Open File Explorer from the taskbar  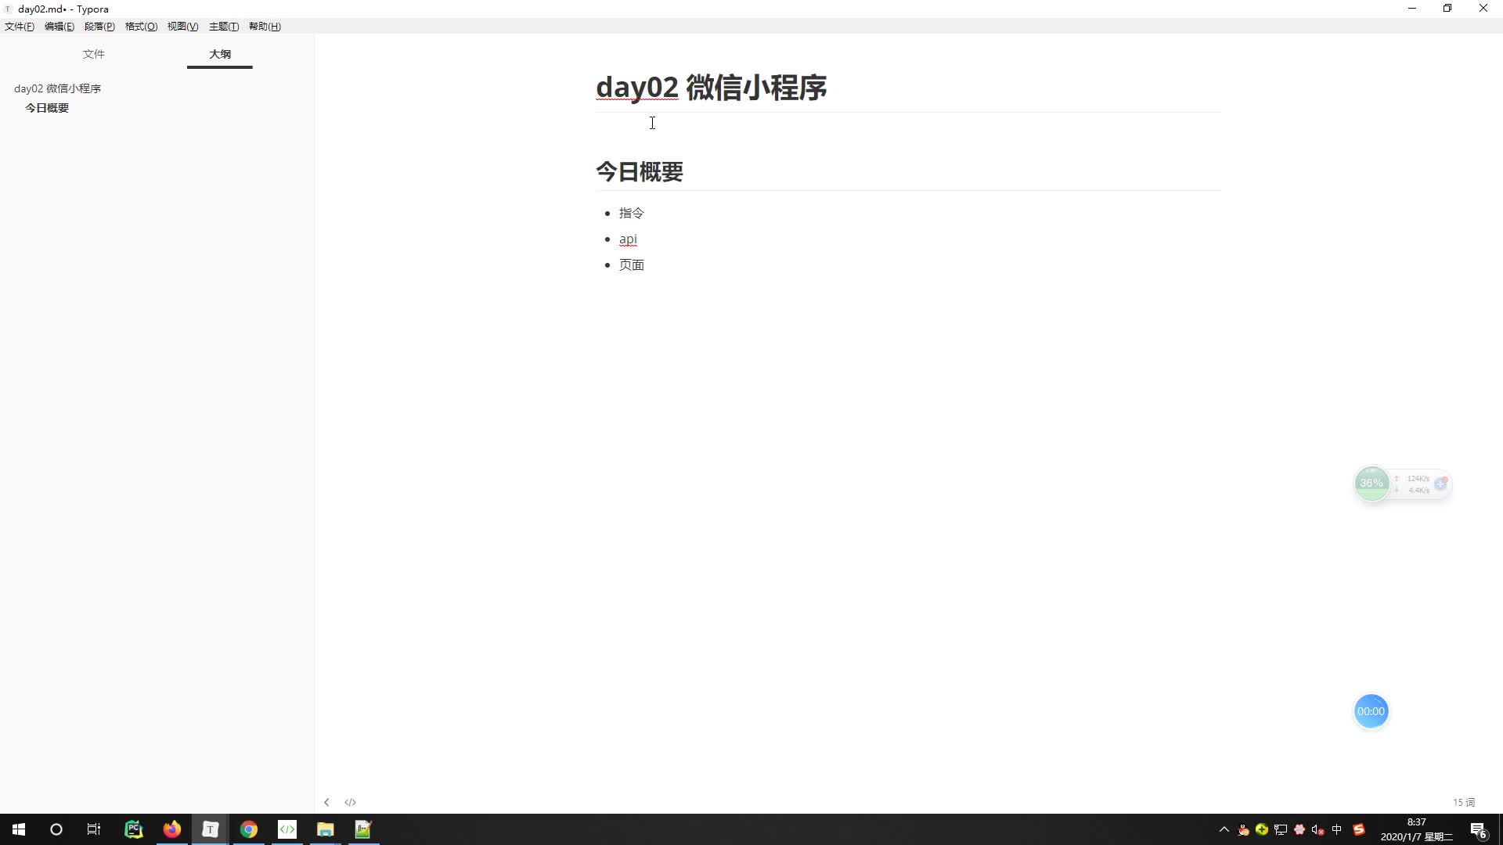[326, 829]
